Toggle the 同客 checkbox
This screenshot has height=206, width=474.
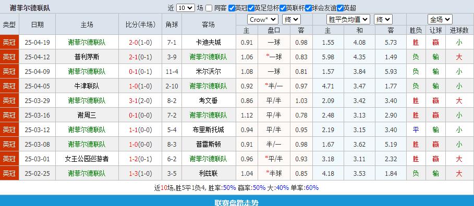(209, 8)
